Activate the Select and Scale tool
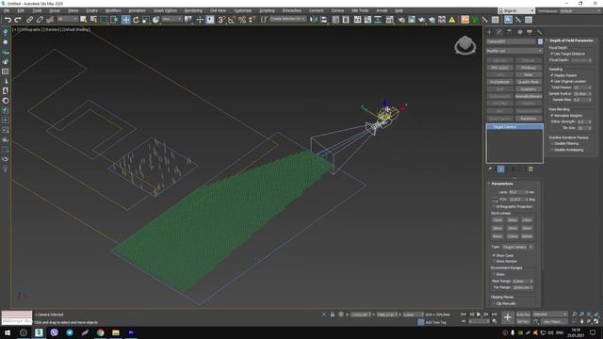 pyautogui.click(x=146, y=19)
